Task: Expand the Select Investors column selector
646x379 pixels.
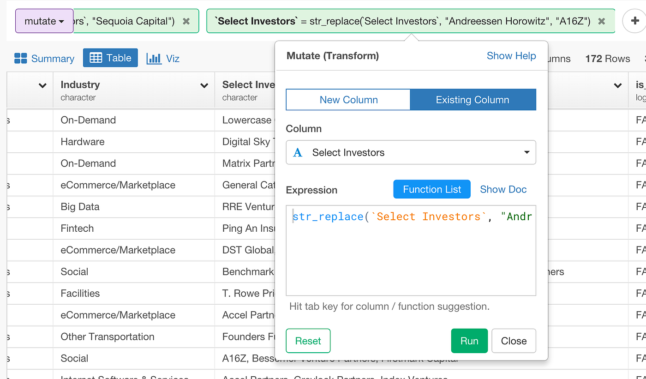Action: point(526,152)
